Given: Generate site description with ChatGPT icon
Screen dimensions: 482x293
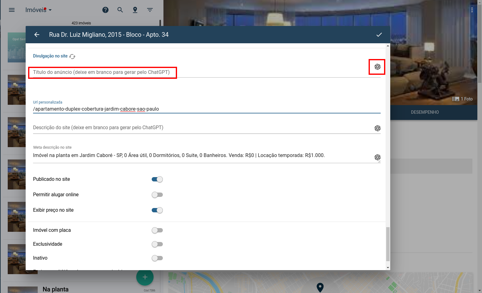Looking at the screenshot, I should pos(377,128).
